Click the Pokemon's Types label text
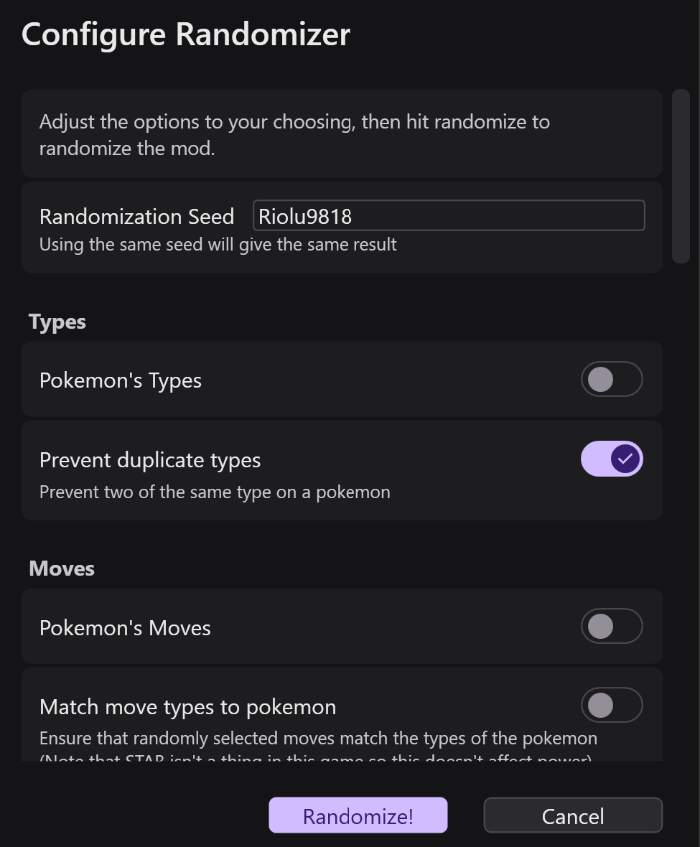The image size is (700, 847). coord(121,380)
